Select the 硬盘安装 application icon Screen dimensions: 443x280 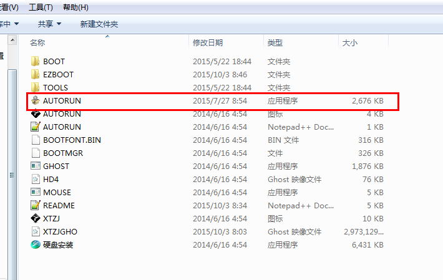pos(36,244)
